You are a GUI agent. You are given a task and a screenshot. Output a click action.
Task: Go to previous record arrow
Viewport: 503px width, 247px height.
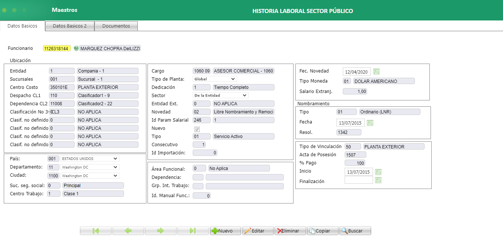pyautogui.click(x=128, y=231)
